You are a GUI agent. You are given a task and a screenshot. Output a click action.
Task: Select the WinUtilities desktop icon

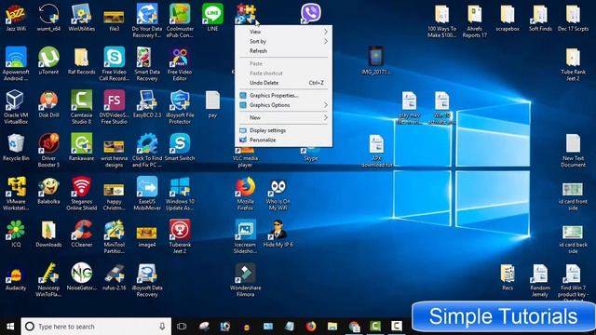(82, 17)
